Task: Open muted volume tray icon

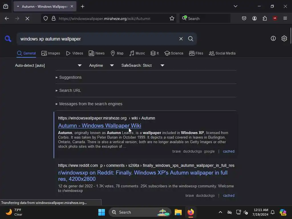Action: click(x=246, y=212)
